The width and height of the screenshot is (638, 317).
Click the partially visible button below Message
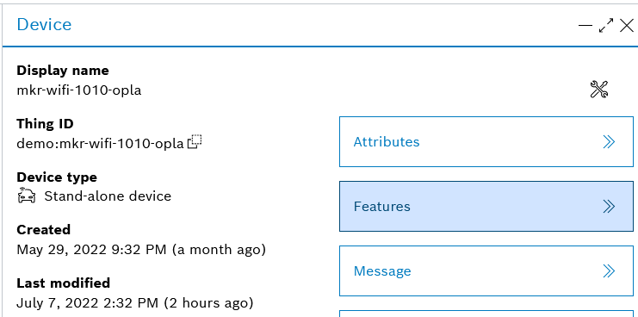click(486, 314)
